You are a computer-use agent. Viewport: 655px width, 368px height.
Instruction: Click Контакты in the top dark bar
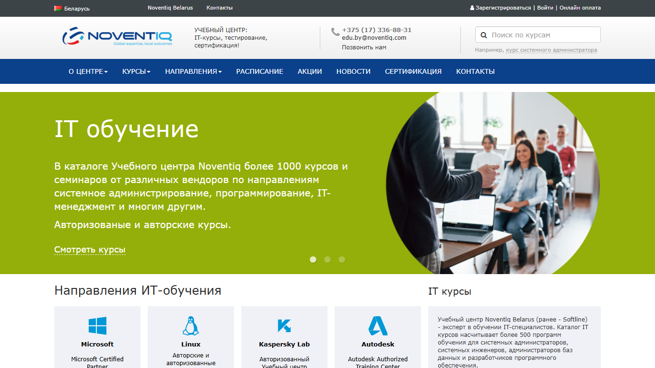tap(220, 8)
